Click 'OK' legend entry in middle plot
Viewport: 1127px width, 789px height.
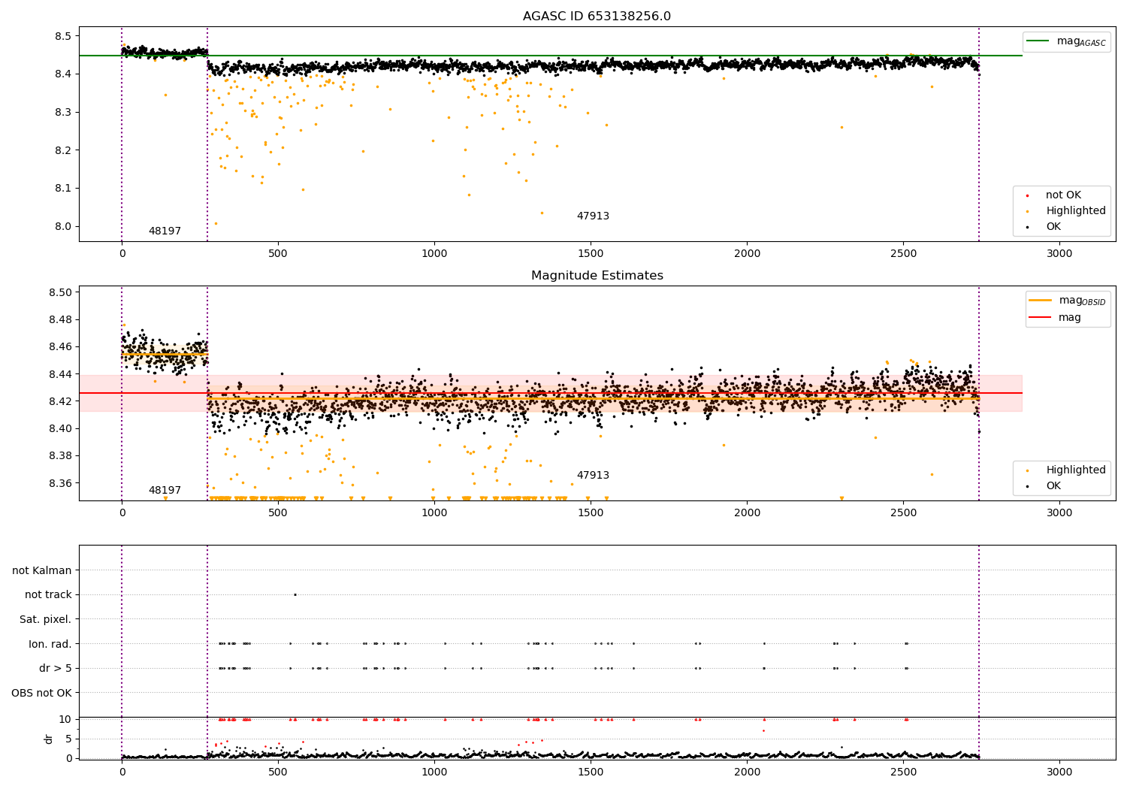1053,486
